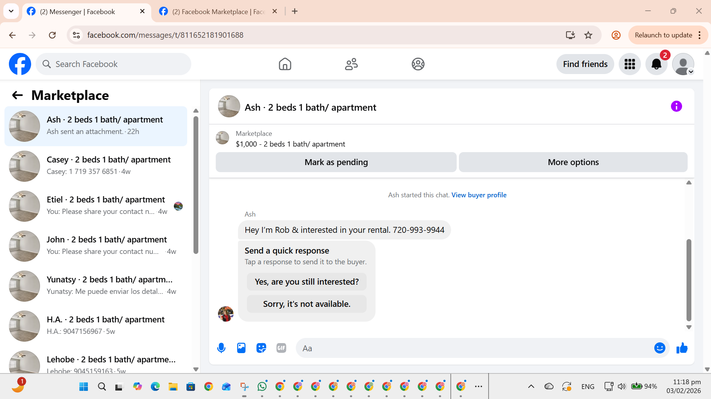Click More options button
The height and width of the screenshot is (399, 711).
click(573, 162)
